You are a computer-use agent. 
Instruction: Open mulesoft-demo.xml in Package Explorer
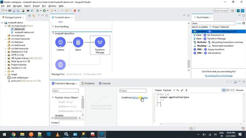coord(24,32)
